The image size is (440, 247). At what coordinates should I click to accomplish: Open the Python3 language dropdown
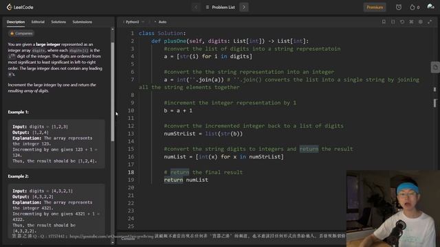point(134,22)
